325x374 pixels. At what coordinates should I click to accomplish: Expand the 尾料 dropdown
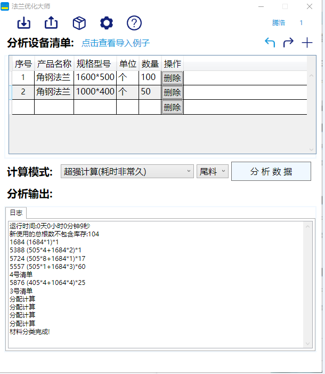point(213,171)
